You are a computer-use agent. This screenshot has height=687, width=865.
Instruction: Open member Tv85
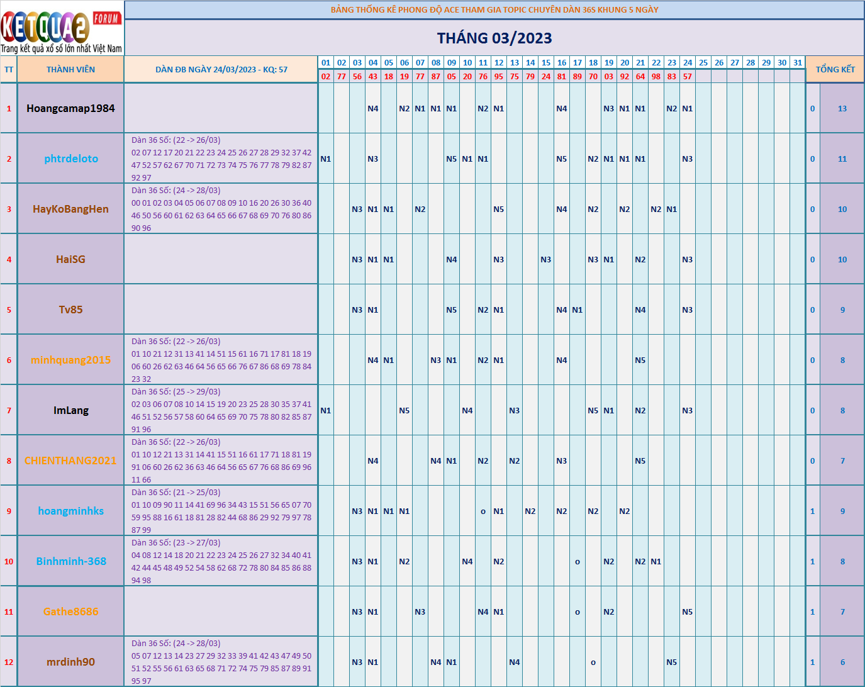(x=70, y=310)
